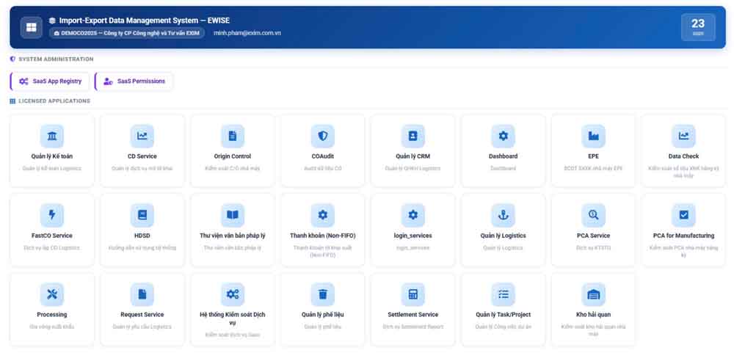Click PCA for Manufacturing checkmark icon

point(684,215)
